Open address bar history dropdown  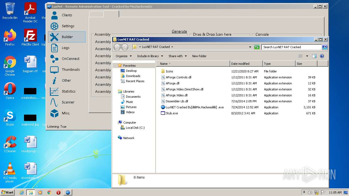(x=250, y=47)
